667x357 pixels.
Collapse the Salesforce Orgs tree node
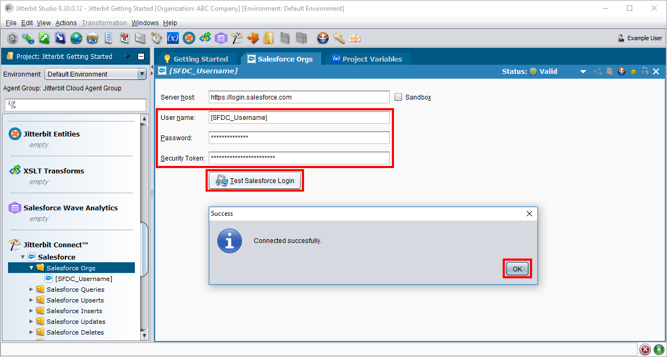(31, 268)
